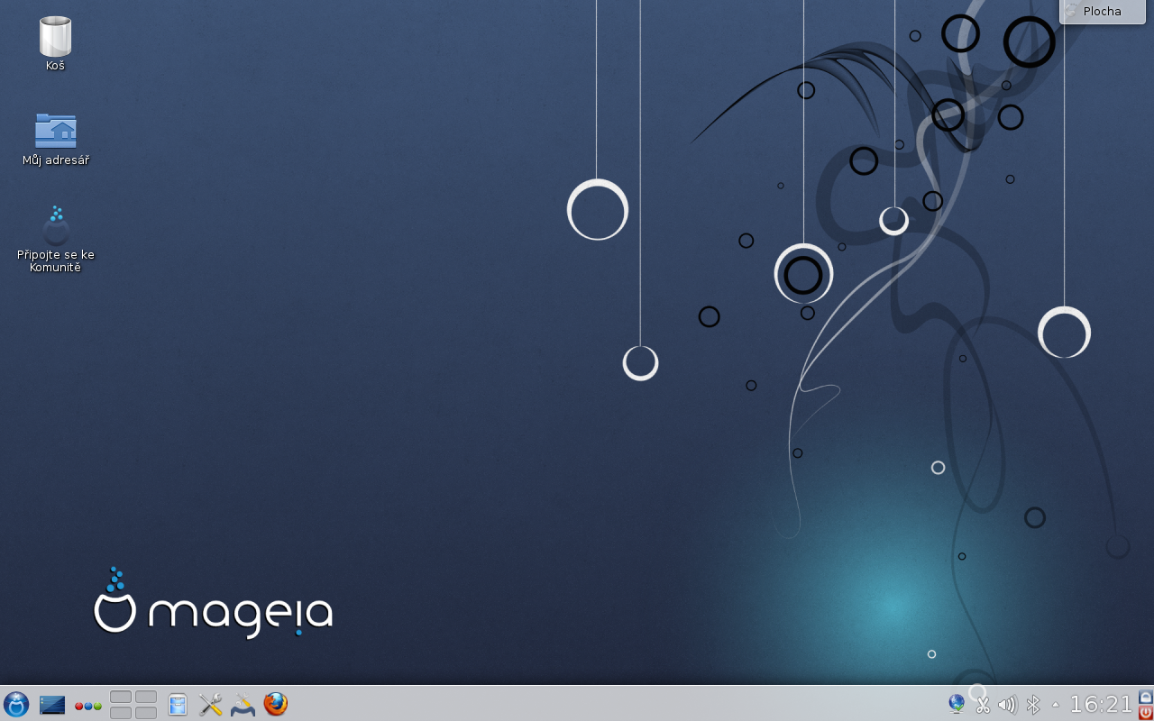This screenshot has width=1154, height=721.
Task: Click the red leave power button
Action: coord(1146,712)
